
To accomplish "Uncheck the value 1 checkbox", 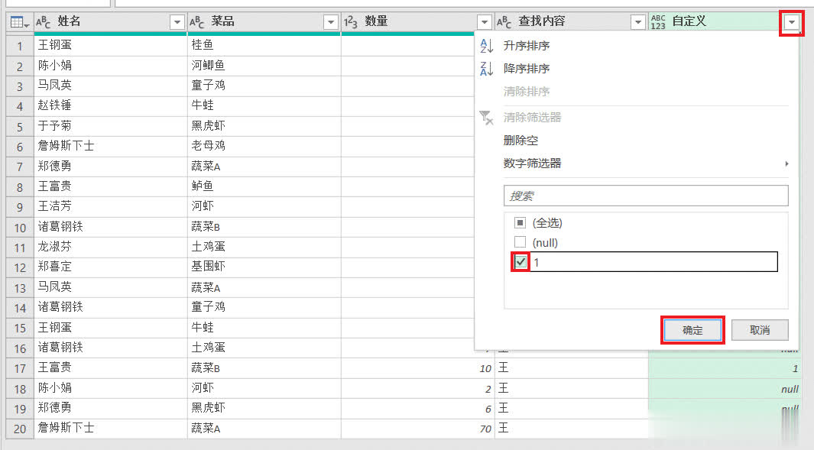I will click(x=521, y=262).
